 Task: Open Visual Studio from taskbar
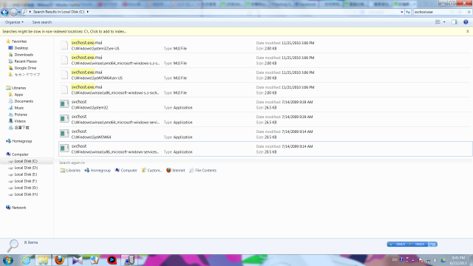click(77, 260)
